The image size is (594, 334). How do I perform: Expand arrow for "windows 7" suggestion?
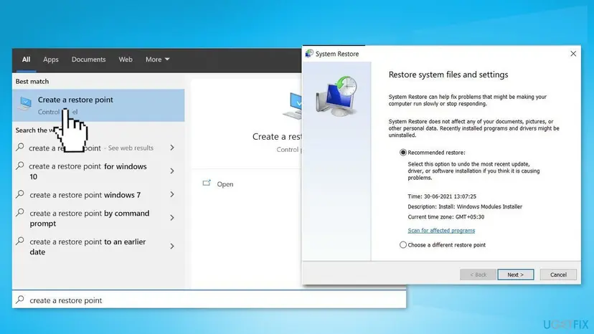point(172,194)
